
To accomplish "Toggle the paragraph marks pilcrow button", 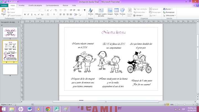I will [x=85, y=10].
